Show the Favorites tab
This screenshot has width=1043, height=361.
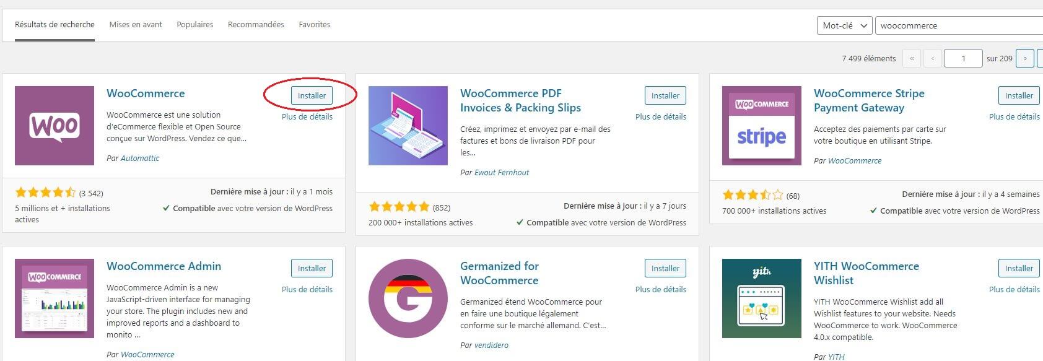coord(315,25)
